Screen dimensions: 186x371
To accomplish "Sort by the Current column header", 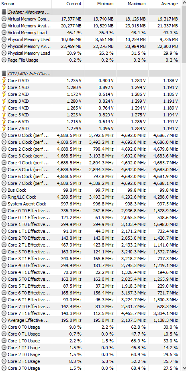I will pyautogui.click(x=68, y=4).
